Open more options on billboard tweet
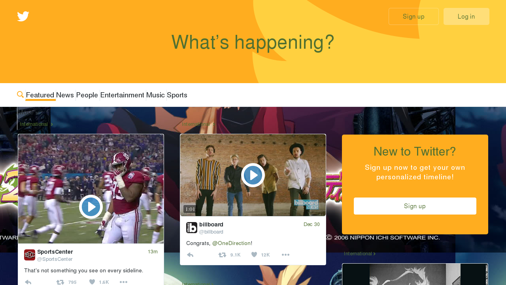This screenshot has width=506, height=285. 285,255
